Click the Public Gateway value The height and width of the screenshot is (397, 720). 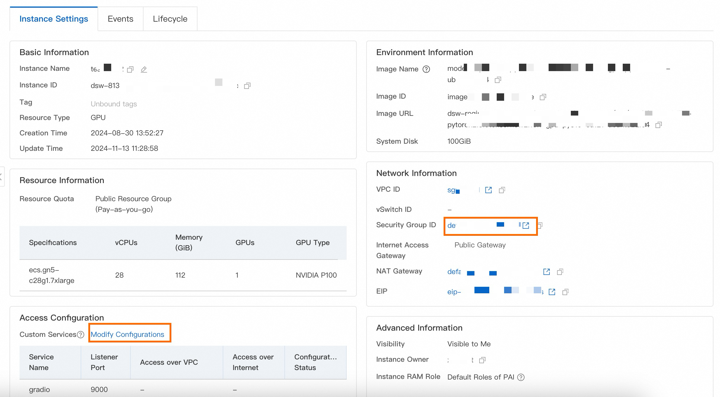[x=480, y=245]
